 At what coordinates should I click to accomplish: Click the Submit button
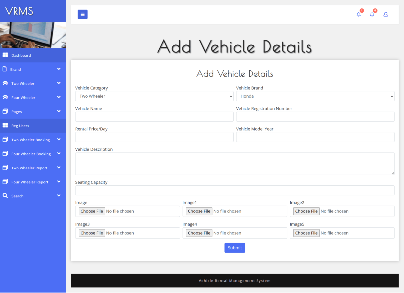235,248
